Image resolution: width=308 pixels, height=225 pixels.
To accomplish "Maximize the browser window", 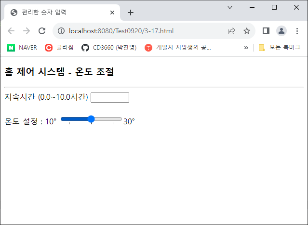I will click(274, 7).
